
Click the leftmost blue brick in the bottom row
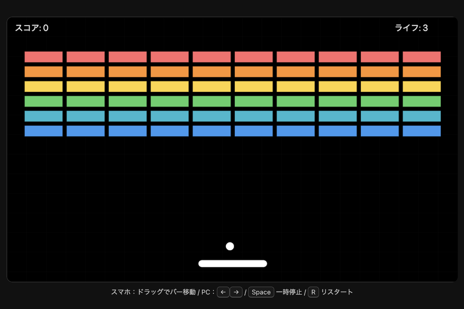click(x=43, y=131)
